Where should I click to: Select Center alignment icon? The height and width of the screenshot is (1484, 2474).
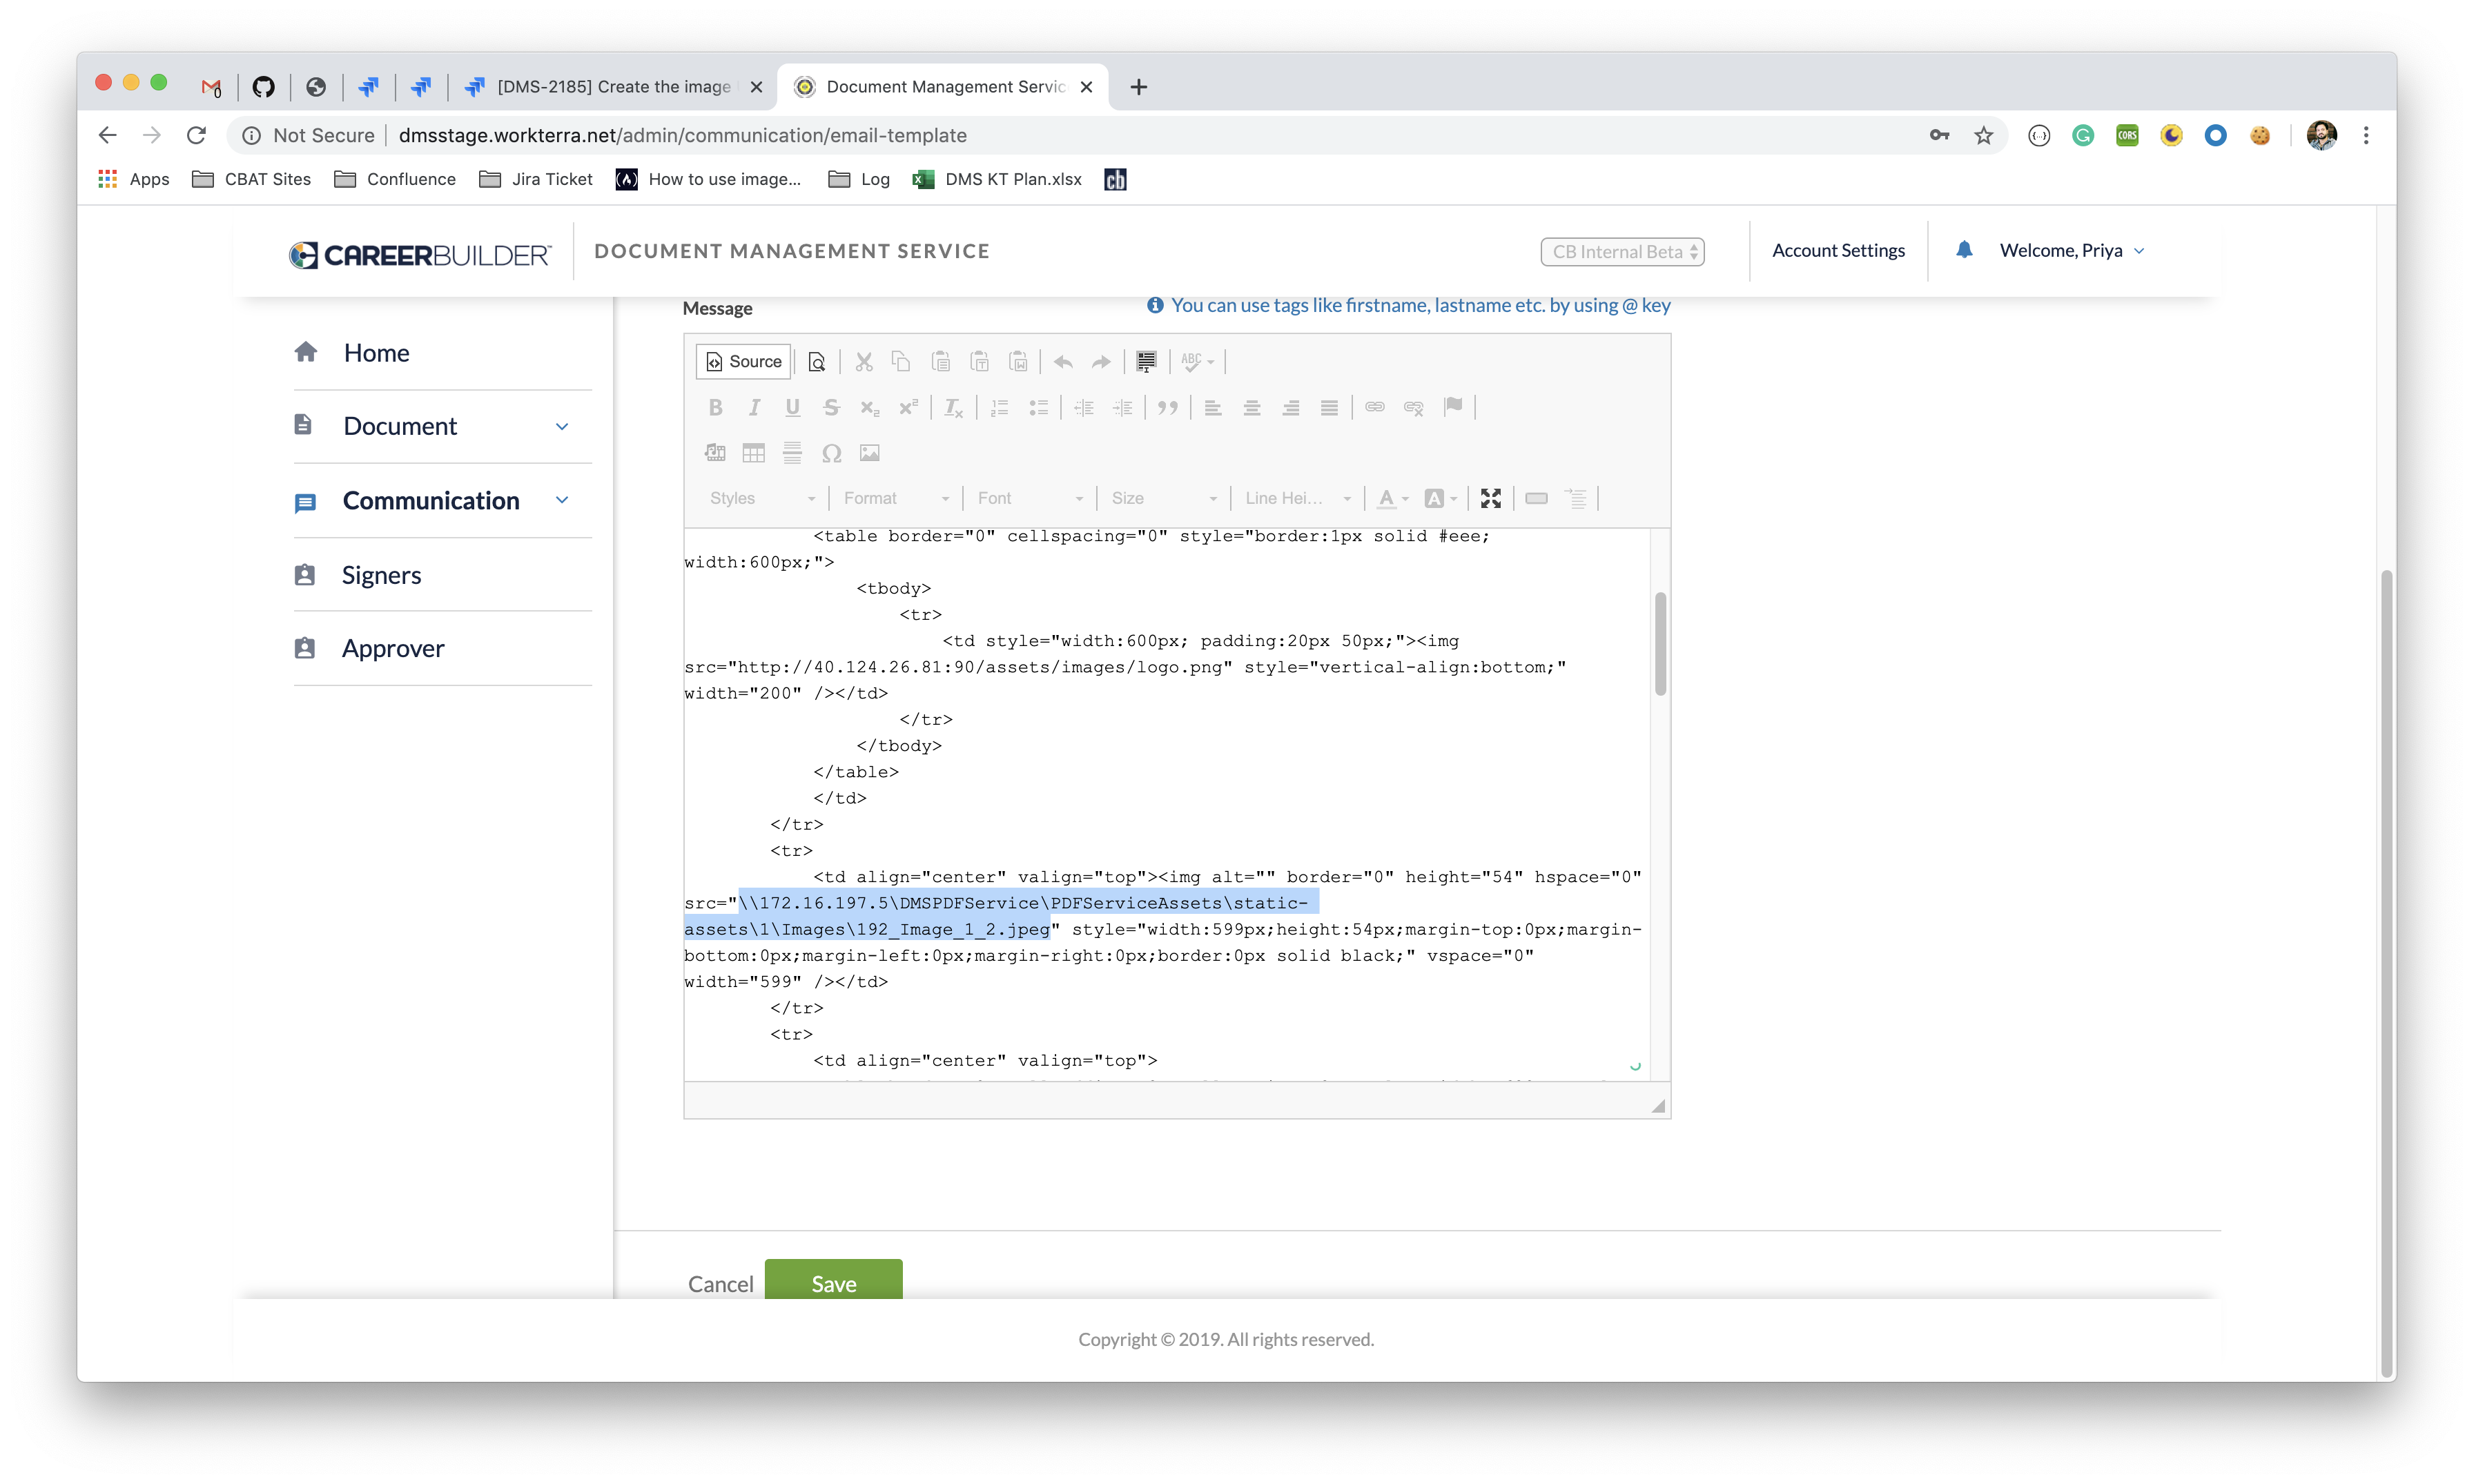[1252, 407]
